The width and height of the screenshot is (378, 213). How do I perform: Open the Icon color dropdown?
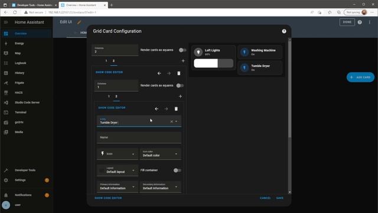coord(160,154)
